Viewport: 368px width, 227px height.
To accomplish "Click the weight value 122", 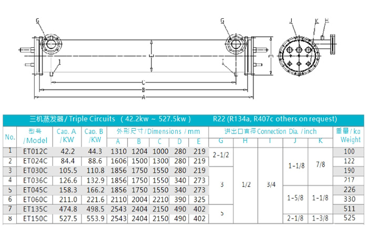I will pyautogui.click(x=349, y=161).
